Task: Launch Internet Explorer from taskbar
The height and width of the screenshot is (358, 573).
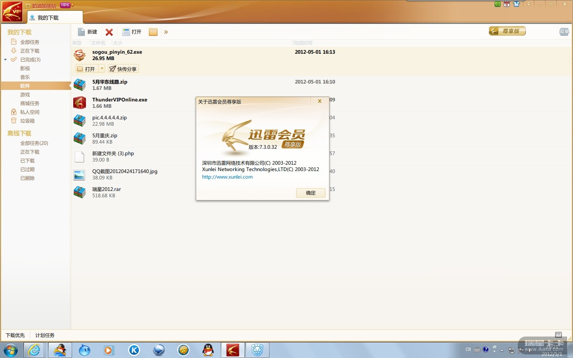Action: (34, 350)
